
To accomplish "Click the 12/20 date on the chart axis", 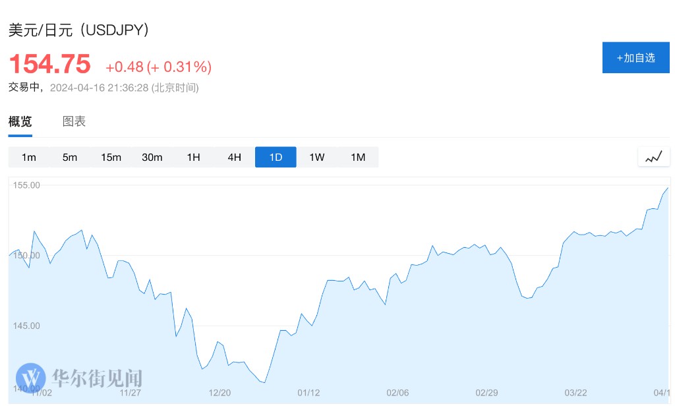I will 220,393.
